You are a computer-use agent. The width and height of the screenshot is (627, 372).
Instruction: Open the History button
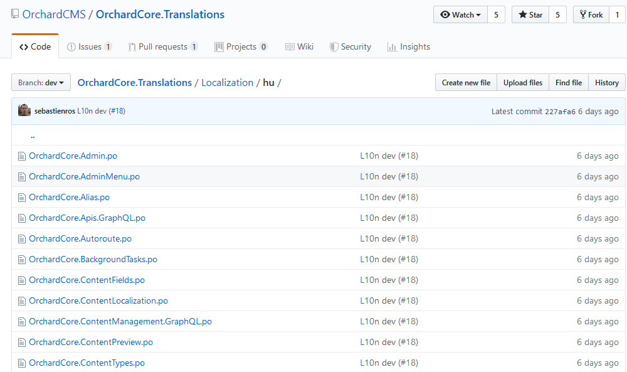606,82
